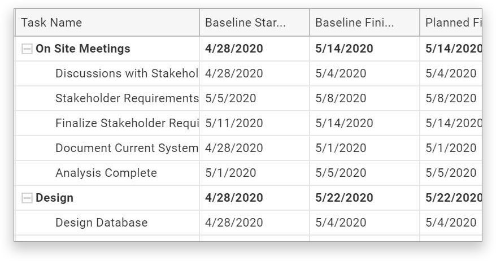The image size is (496, 261).
Task: Collapse the On Site Meetings group
Action: click(27, 49)
